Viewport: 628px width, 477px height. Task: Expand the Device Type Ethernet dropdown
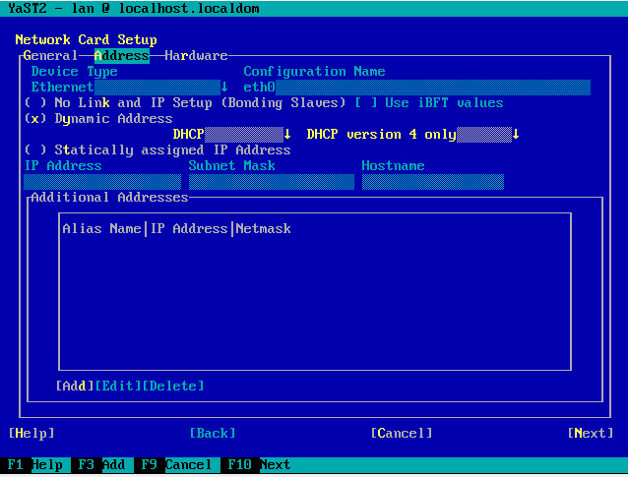130,87
